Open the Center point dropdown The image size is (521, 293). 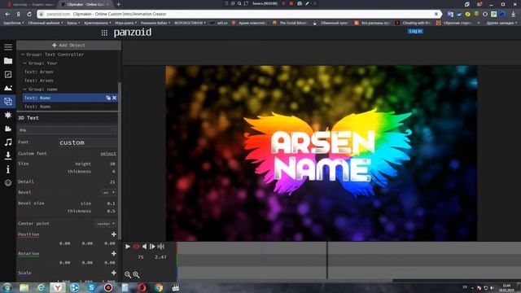(106, 224)
